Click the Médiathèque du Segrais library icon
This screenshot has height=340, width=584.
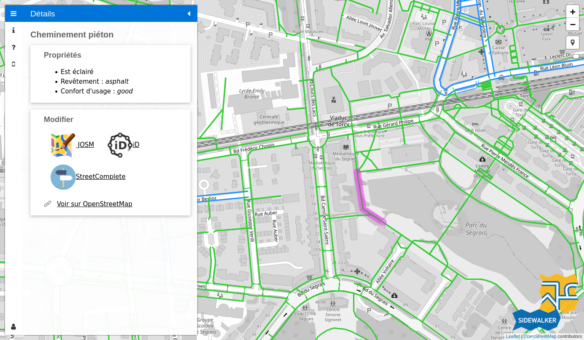click(346, 147)
